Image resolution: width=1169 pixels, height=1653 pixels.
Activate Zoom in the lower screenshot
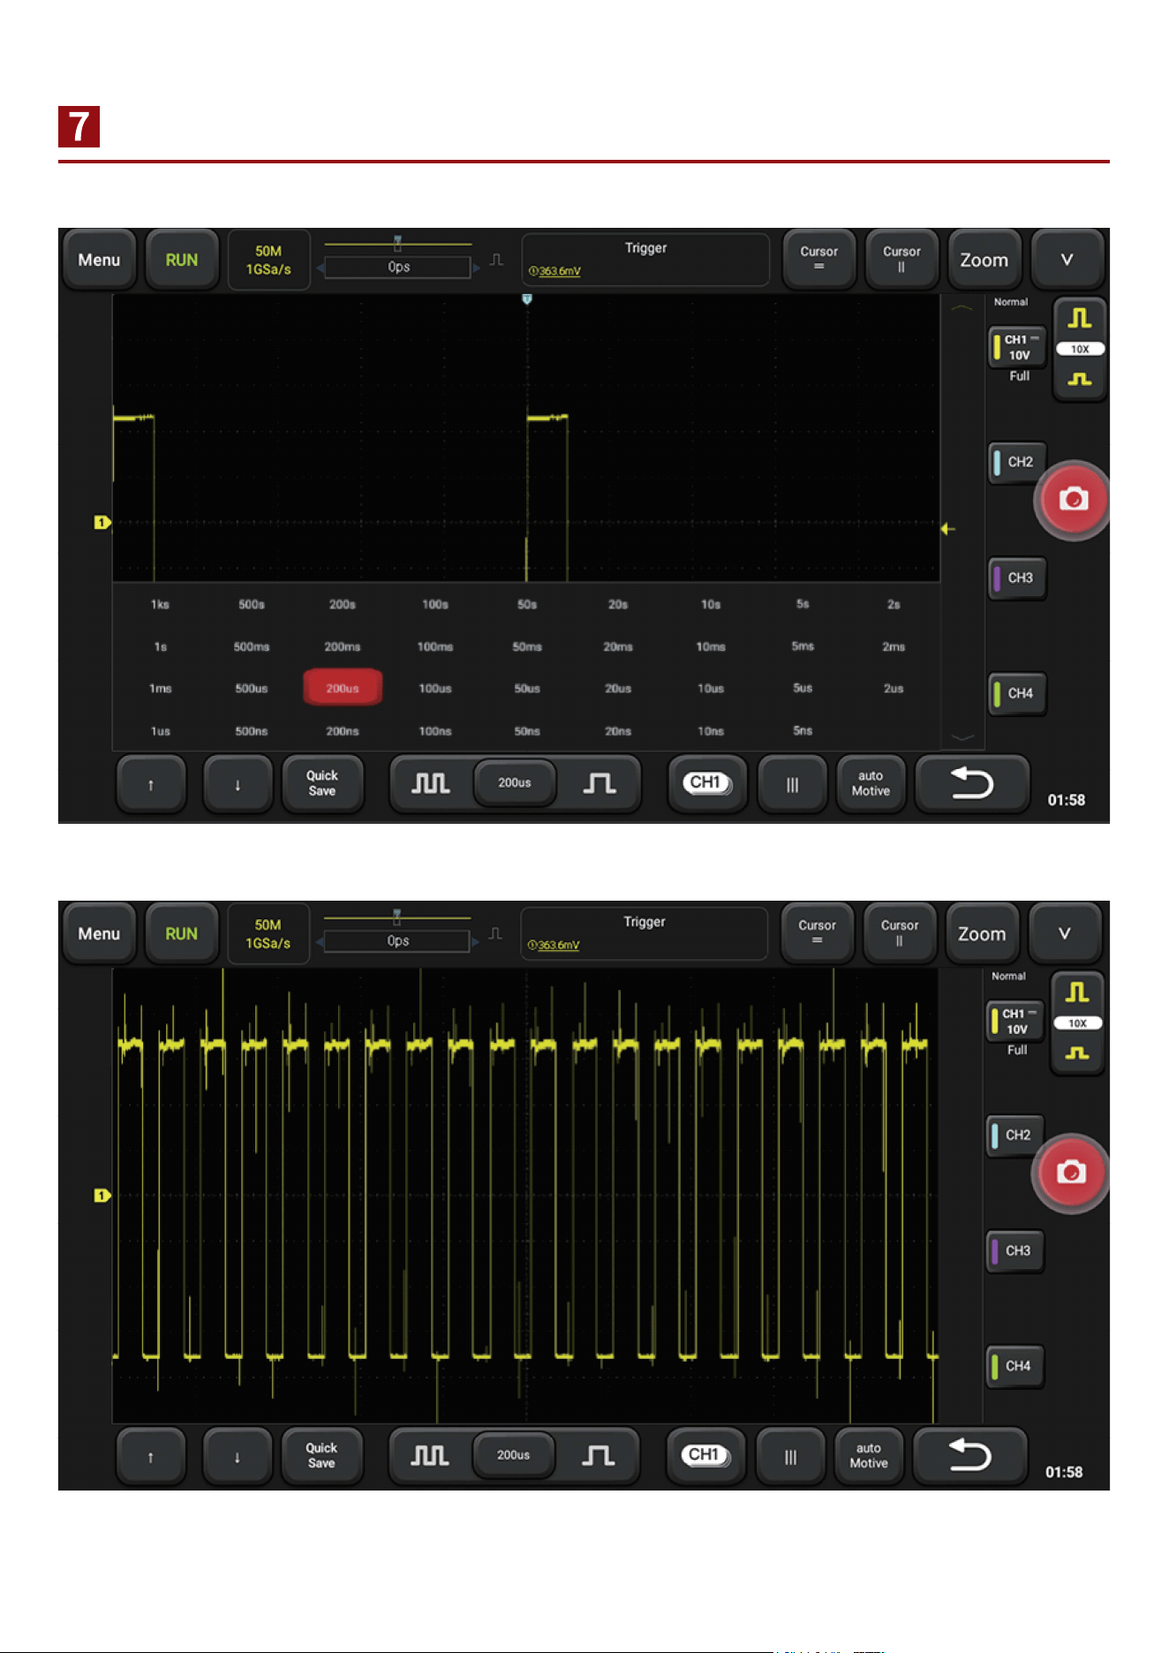click(982, 933)
